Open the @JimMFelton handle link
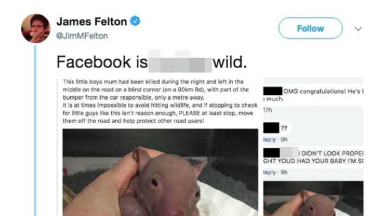The image size is (384, 216). [x=82, y=36]
